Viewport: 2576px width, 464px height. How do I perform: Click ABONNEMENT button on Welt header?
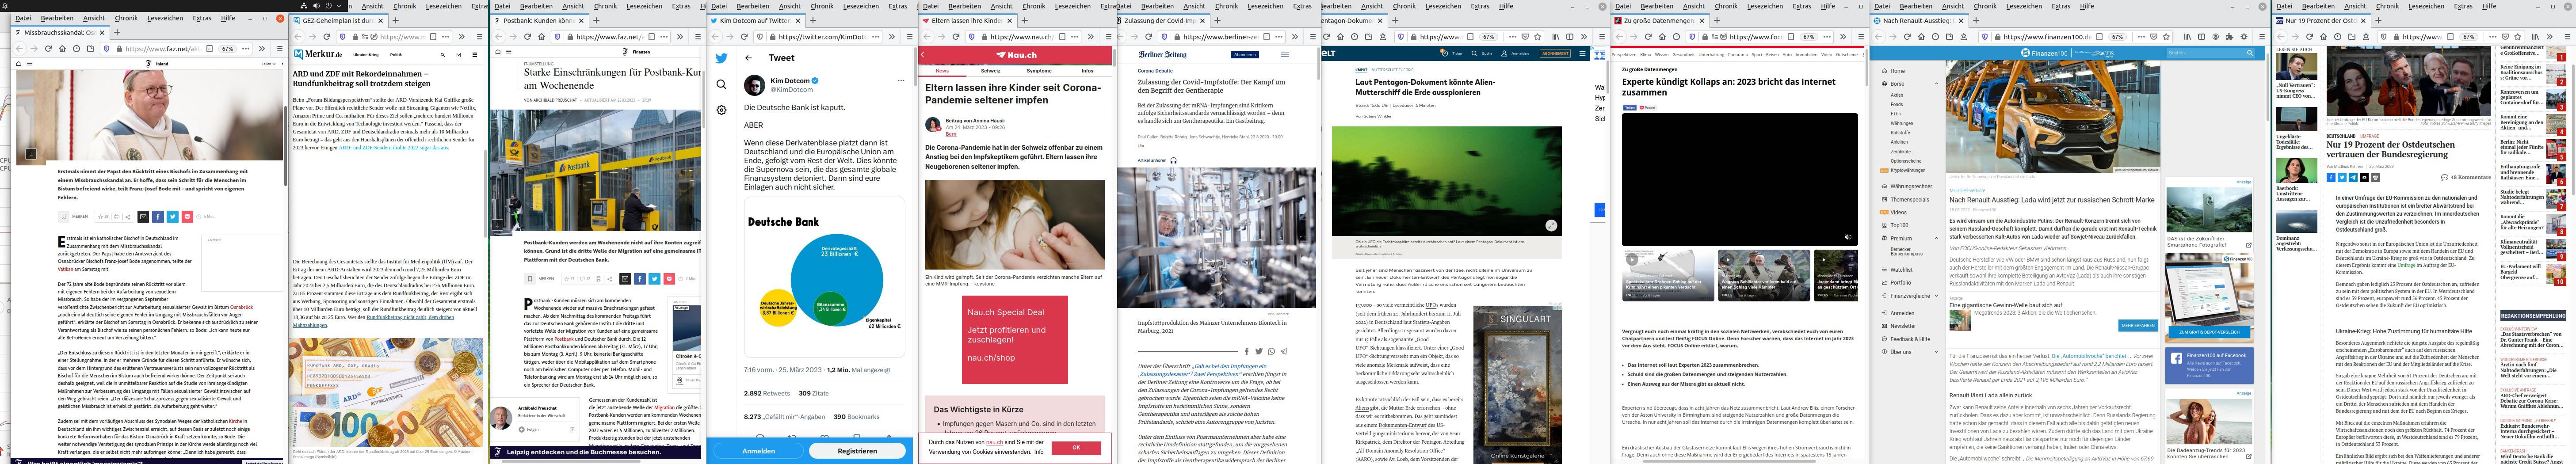1555,53
